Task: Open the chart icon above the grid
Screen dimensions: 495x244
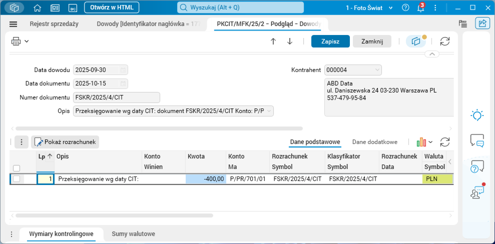Action: click(421, 142)
